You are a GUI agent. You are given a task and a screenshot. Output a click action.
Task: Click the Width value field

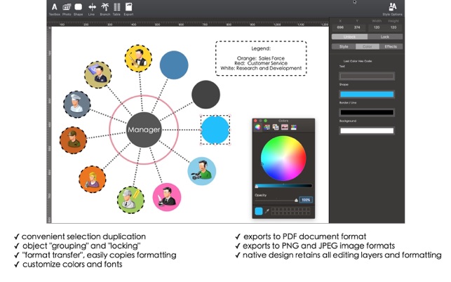coord(377,27)
